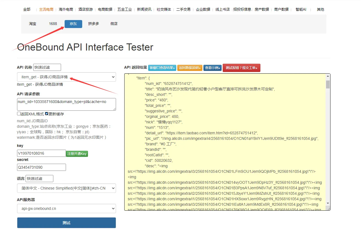The width and height of the screenshot is (361, 231).
Task: Click the API result scrollbar down arrow
Action: (x=328, y=203)
